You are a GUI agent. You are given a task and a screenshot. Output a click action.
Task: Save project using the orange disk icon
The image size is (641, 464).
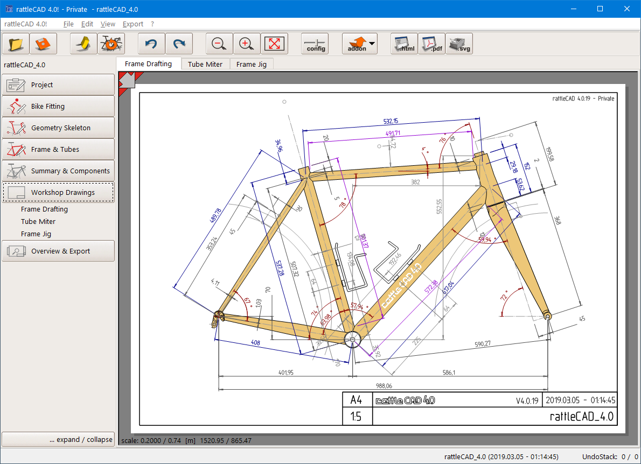coord(43,44)
